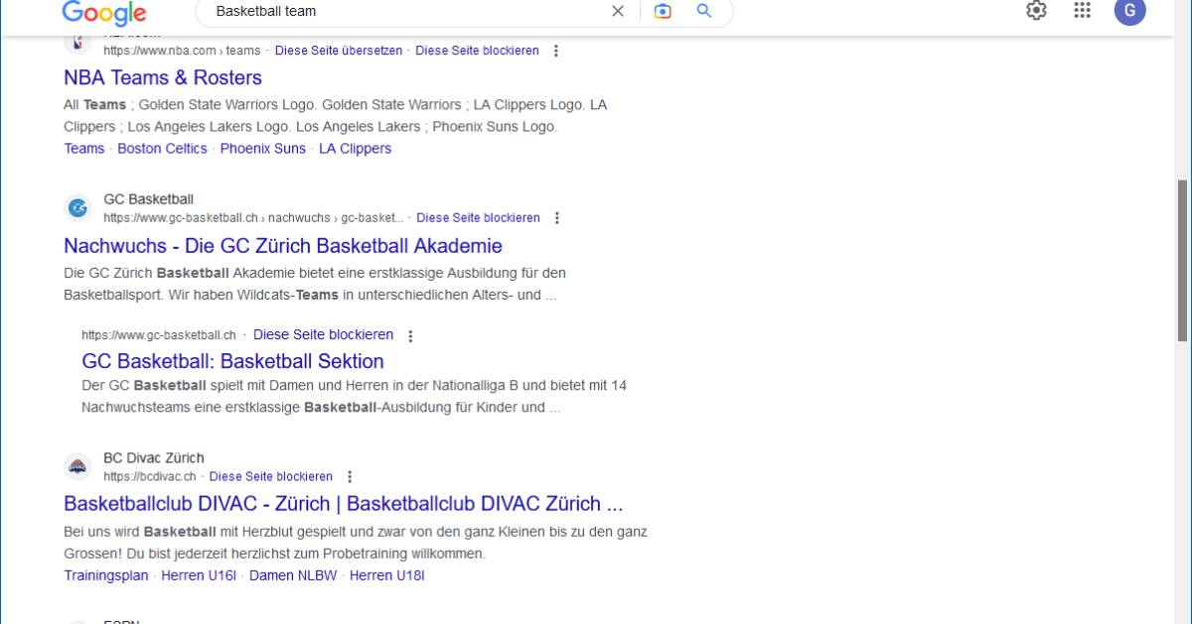Clear the search field with the X icon
Viewport: 1192px width, 624px height.
[x=617, y=12]
